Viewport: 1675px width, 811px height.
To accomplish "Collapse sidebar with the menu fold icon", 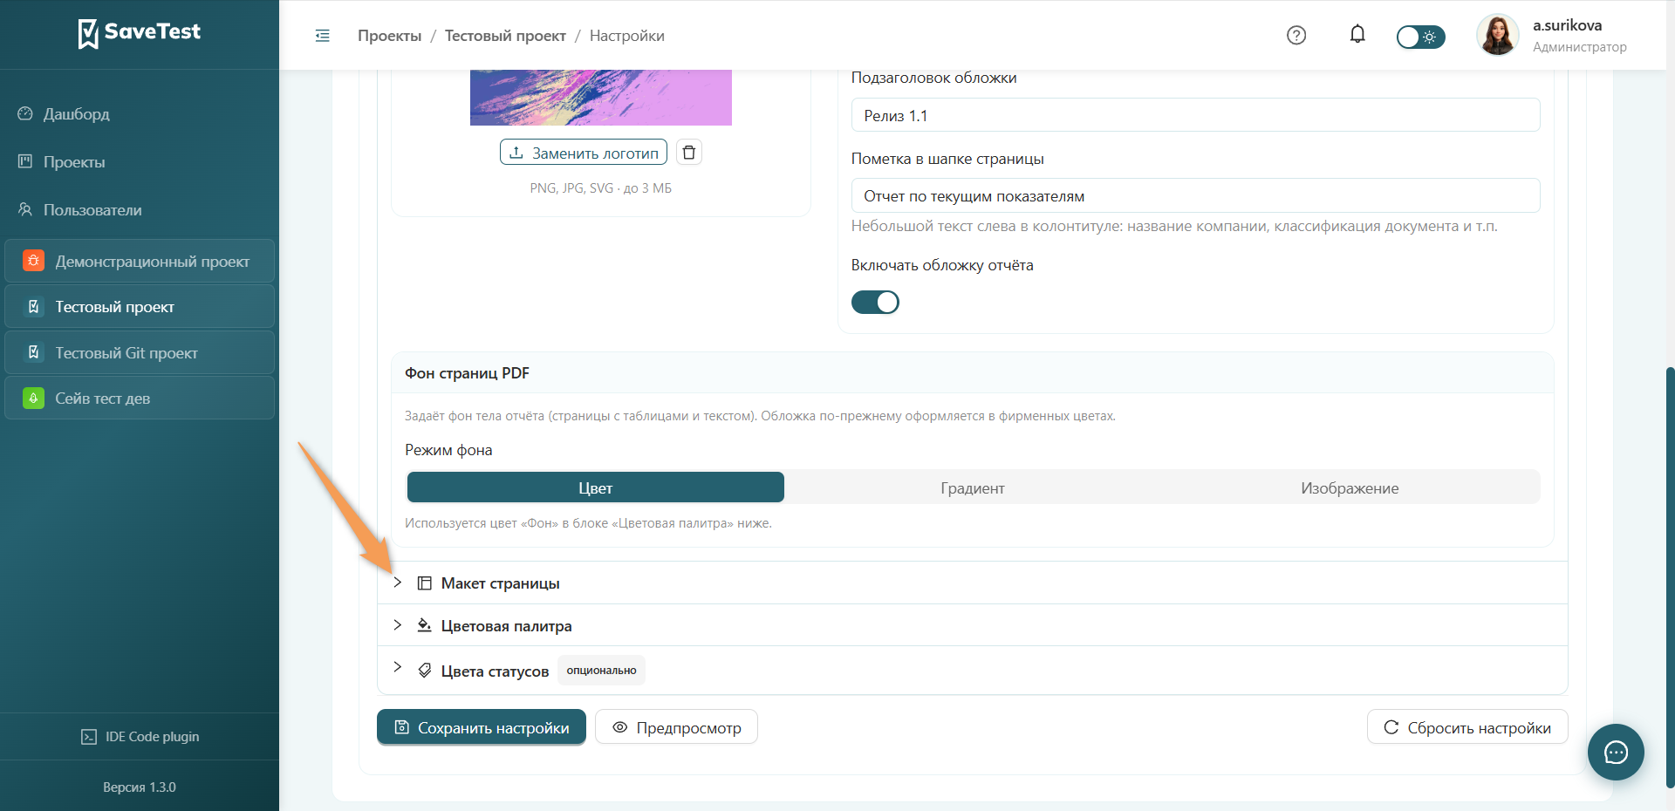I will (x=323, y=36).
